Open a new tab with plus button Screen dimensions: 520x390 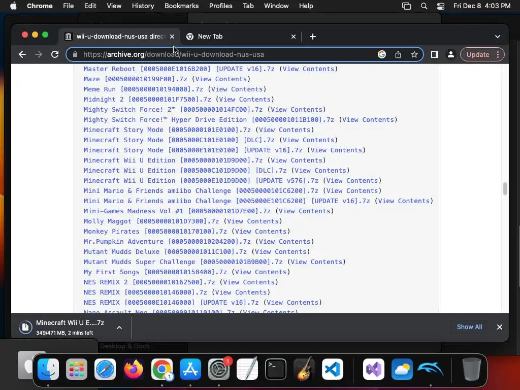312,37
